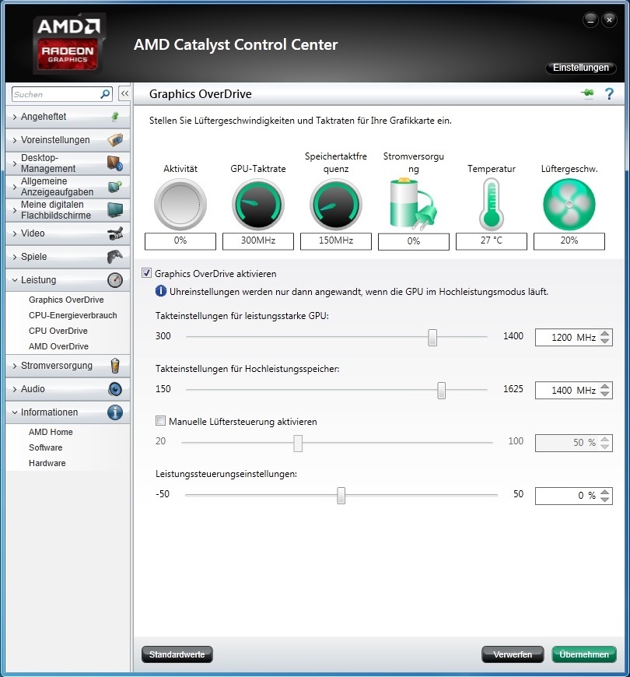Click the GPU clock slider handle
Image resolution: width=630 pixels, height=677 pixels.
tap(432, 337)
